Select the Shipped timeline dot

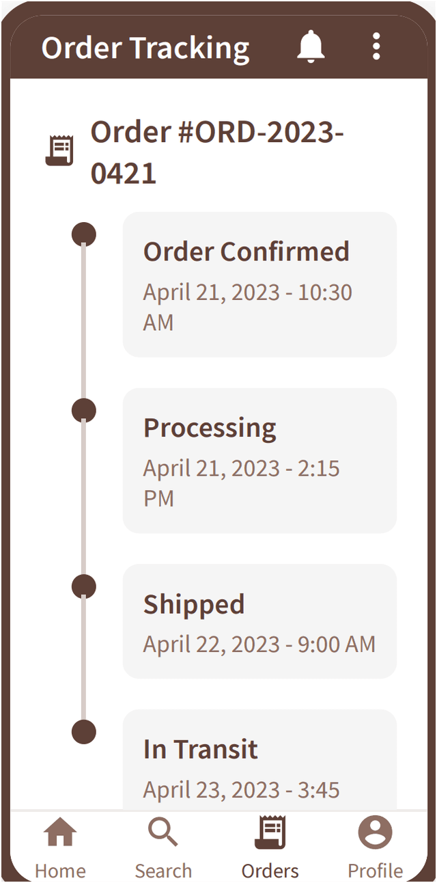click(x=84, y=586)
